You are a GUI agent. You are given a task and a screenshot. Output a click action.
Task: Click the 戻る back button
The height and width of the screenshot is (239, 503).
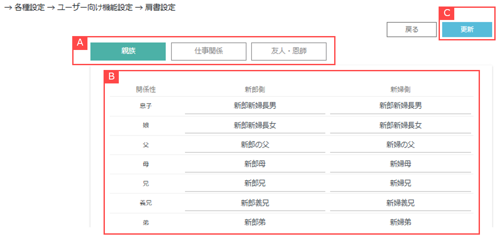pyautogui.click(x=411, y=30)
